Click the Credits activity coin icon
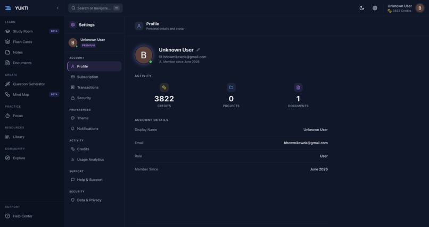 (x=164, y=88)
